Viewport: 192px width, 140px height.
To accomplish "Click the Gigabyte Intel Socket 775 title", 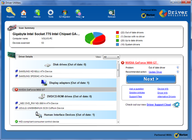I will [x=46, y=34].
